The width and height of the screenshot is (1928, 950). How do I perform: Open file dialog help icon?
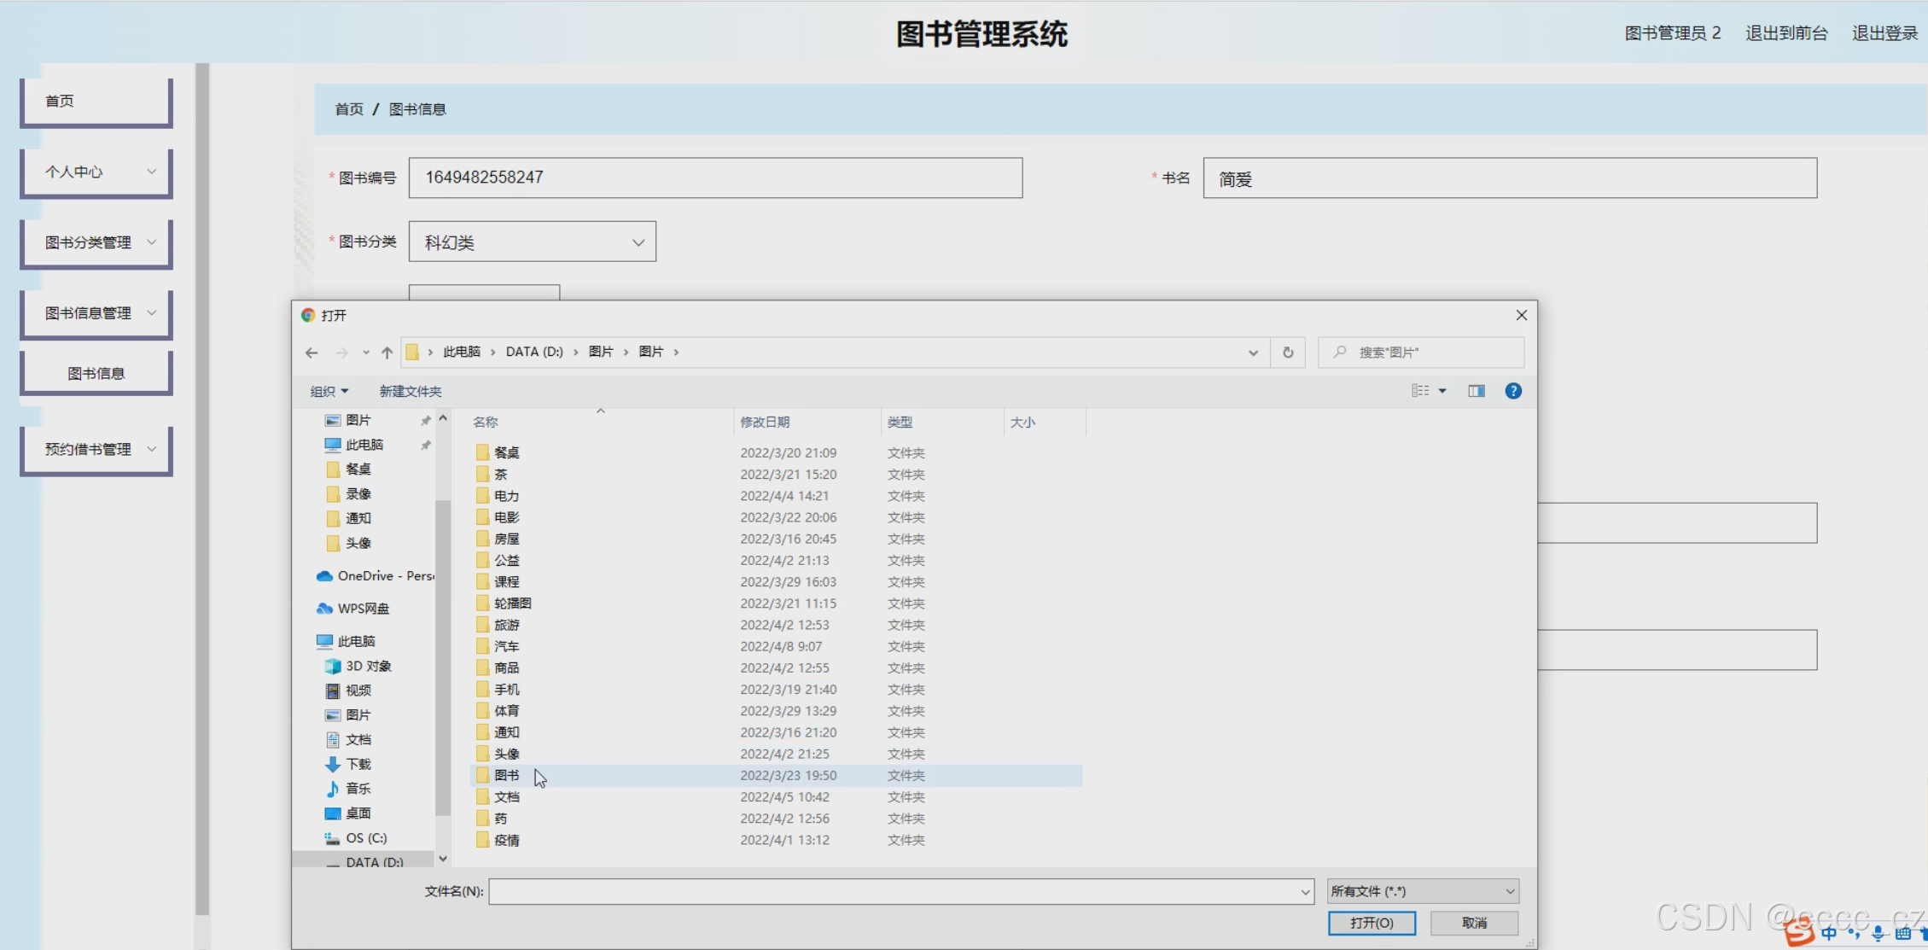[x=1512, y=391]
